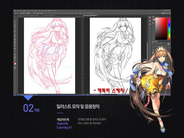Click the rainbow hue slider strip
This screenshot has width=184, height=138.
[x=169, y=29]
